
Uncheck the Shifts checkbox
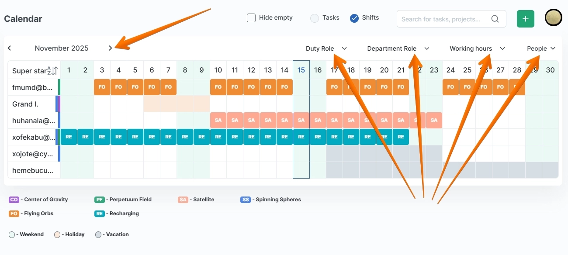(x=354, y=18)
